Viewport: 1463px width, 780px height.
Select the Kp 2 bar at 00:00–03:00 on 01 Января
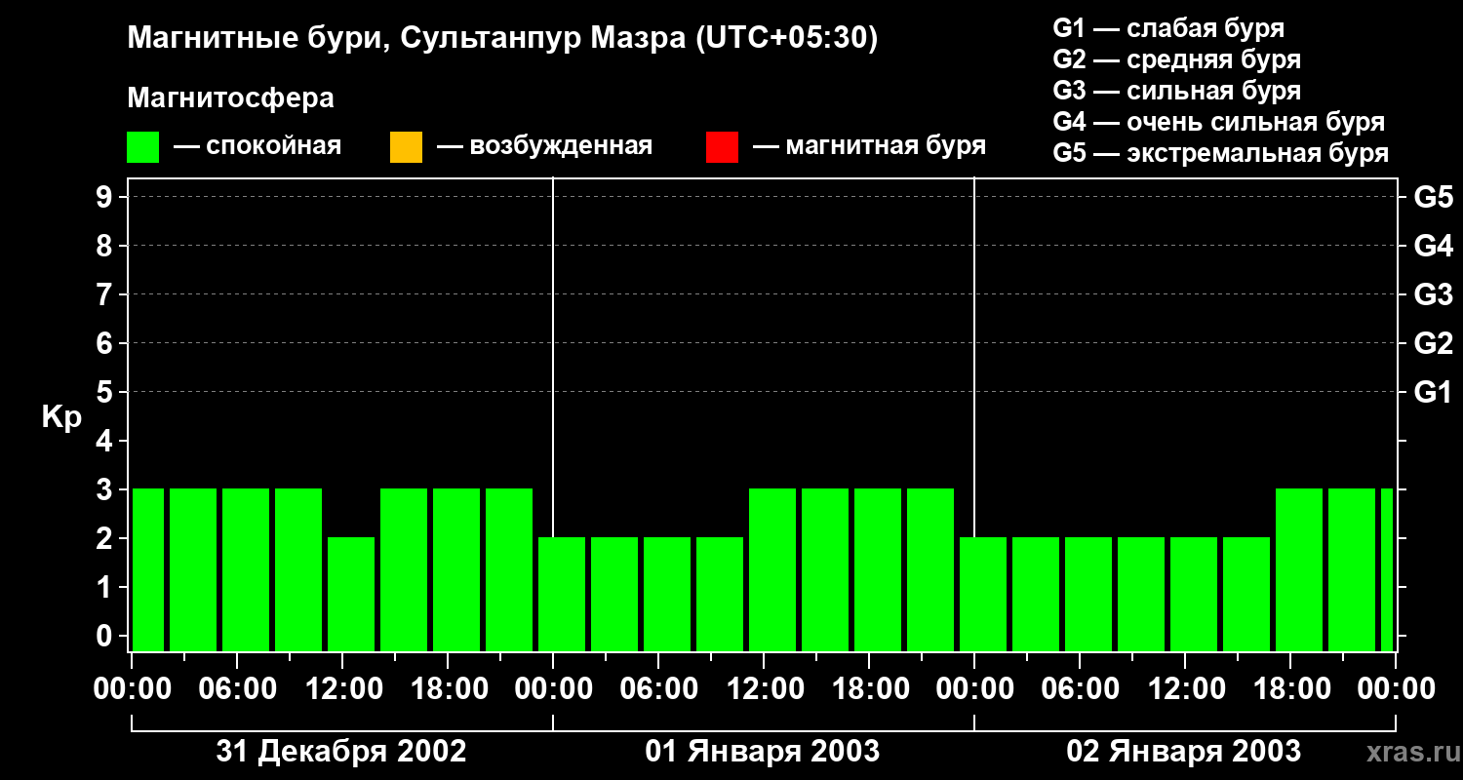coord(562,594)
